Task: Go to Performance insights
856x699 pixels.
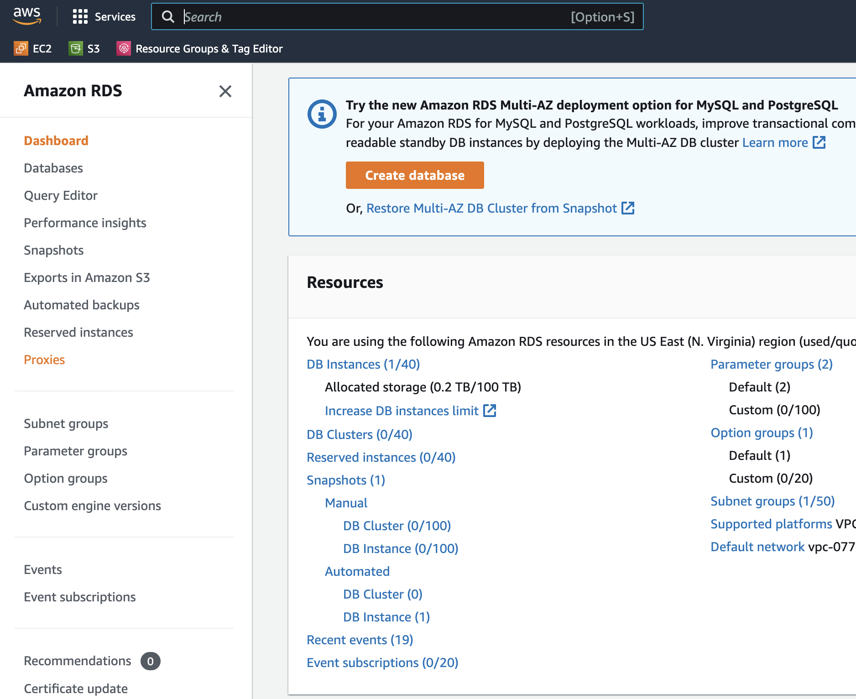Action: 85,223
